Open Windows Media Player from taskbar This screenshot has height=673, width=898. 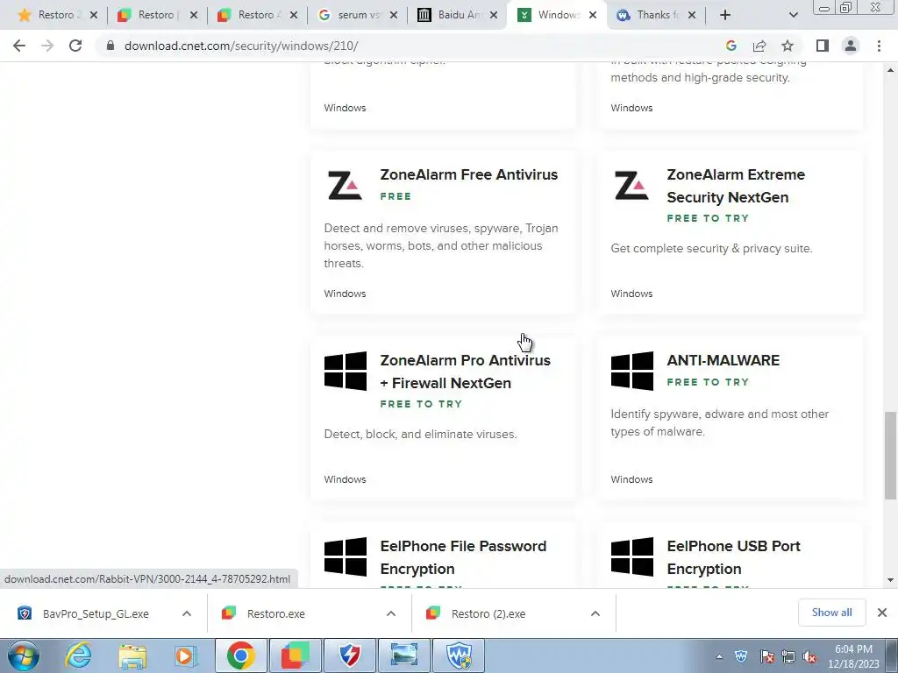coord(186,655)
